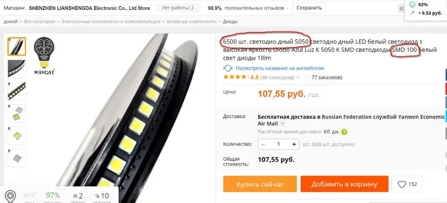The height and width of the screenshot is (203, 447).
Task: Expand the votes rating breakdown arrow
Action: 298,77
